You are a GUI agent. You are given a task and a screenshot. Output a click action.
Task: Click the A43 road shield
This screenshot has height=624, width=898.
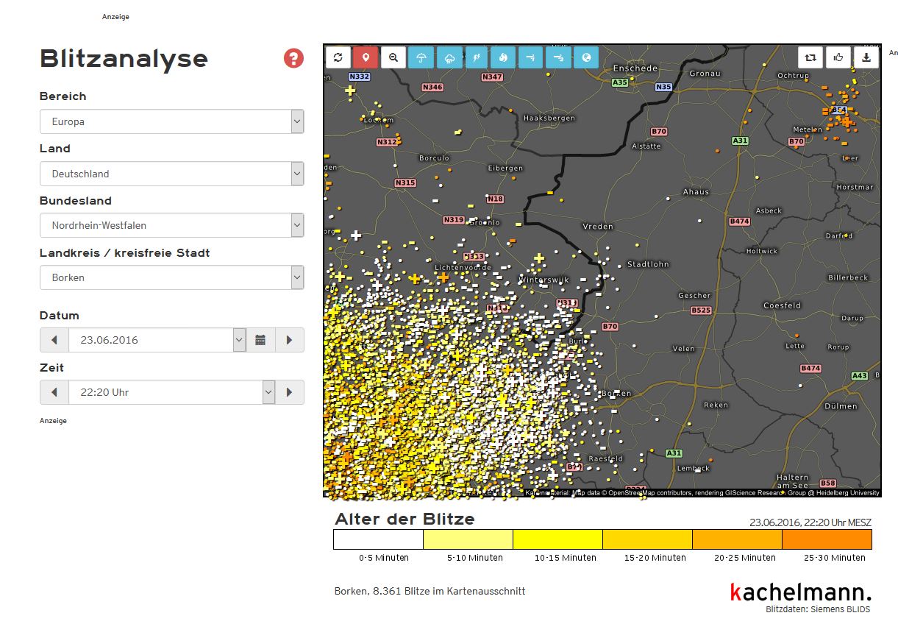coord(859,376)
